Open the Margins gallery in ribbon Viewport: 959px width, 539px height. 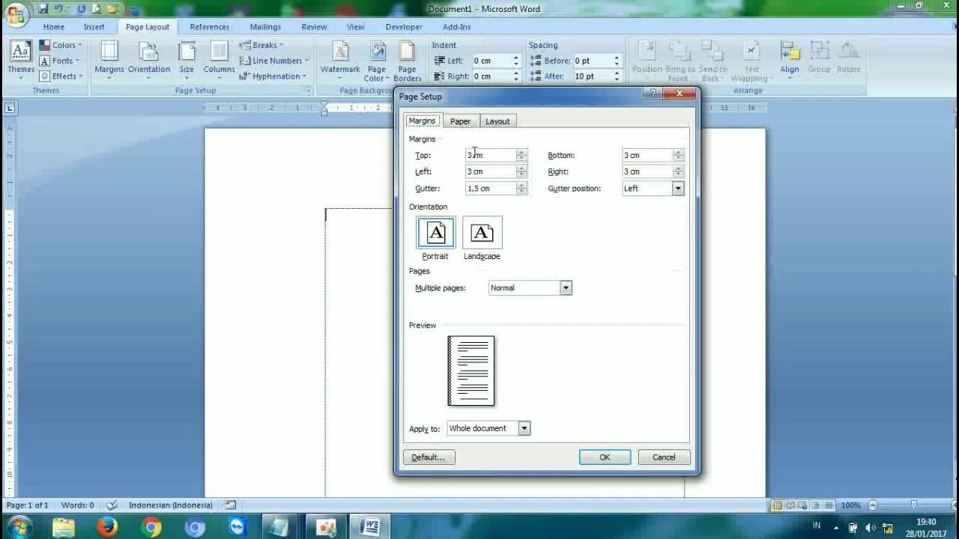(x=109, y=60)
